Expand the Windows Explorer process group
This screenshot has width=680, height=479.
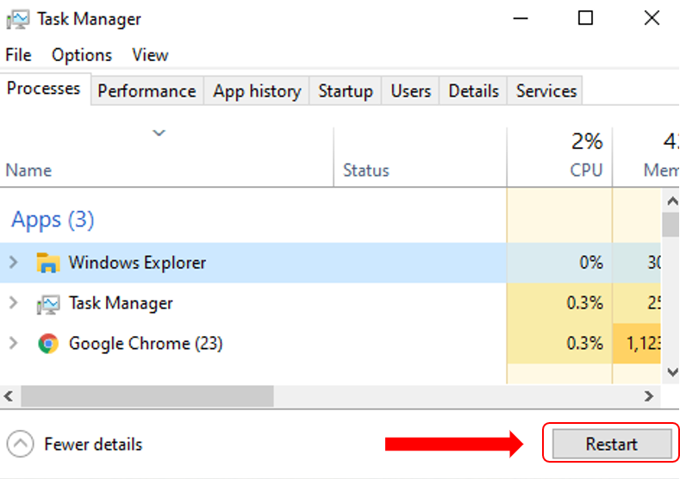point(14,262)
